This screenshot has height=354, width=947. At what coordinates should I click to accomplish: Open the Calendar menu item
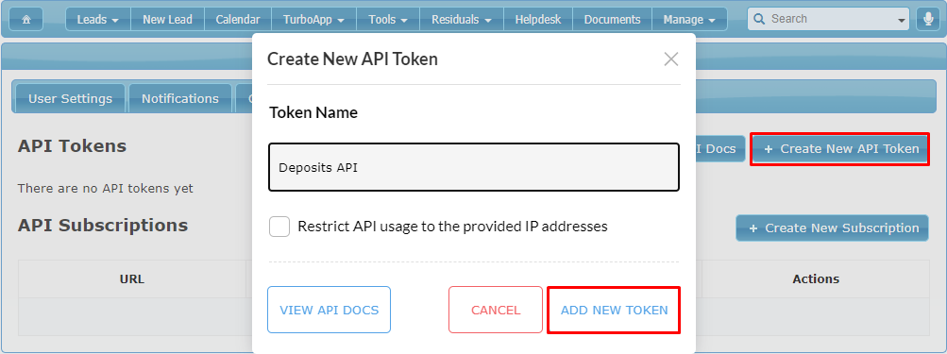point(238,19)
